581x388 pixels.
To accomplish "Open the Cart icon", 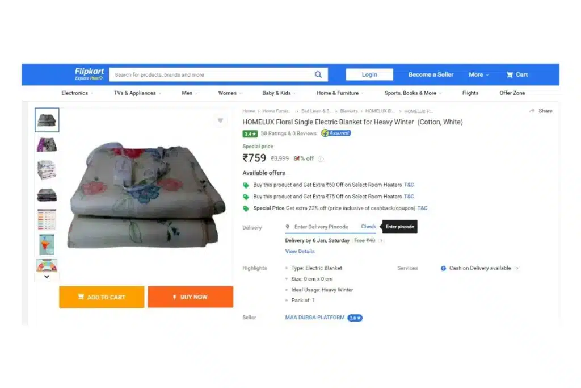I will point(510,74).
